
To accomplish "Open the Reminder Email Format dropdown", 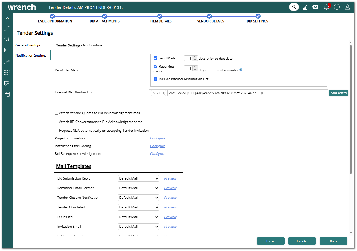I will (139, 188).
